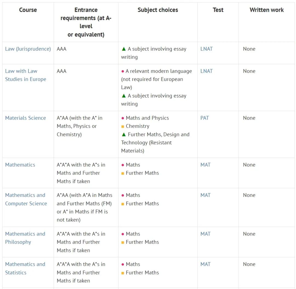The image size is (296, 289).
Task: Open Mathematics and Statistics course link
Action: tap(25, 268)
